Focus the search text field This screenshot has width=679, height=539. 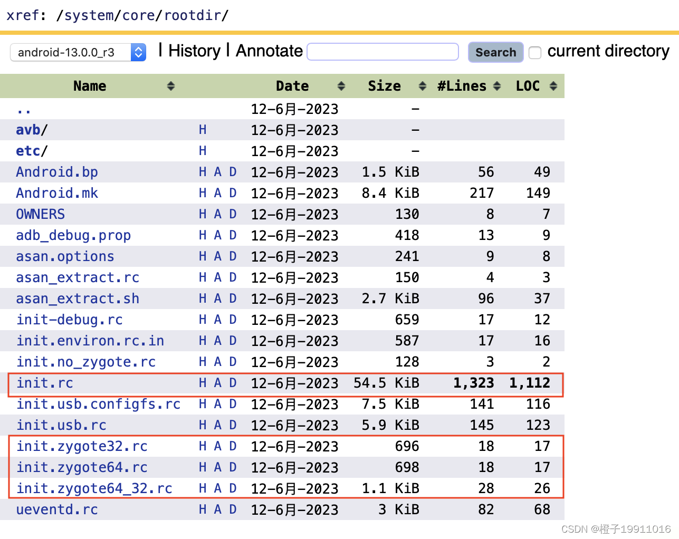382,52
